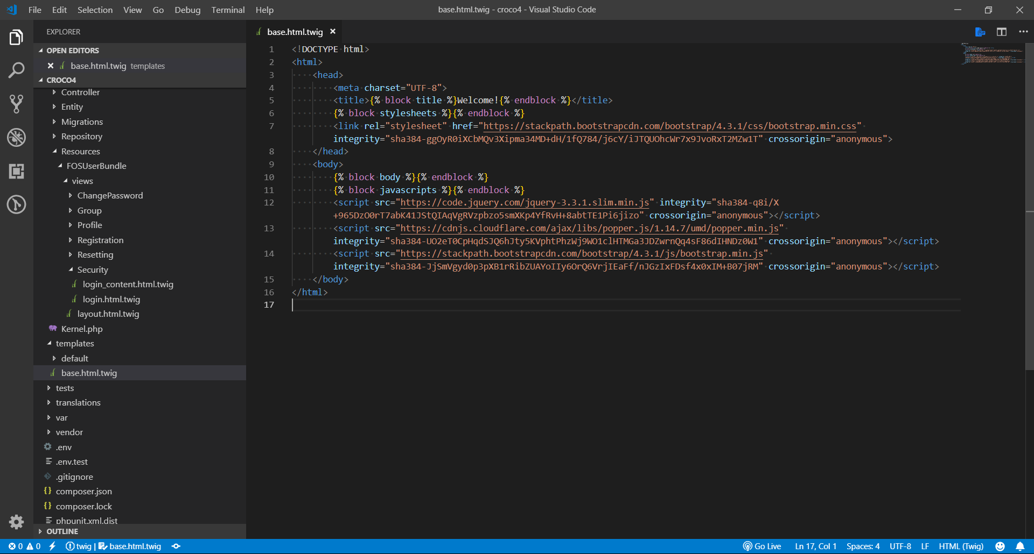Open the Debug view in activity bar
This screenshot has width=1034, height=554.
16,138
